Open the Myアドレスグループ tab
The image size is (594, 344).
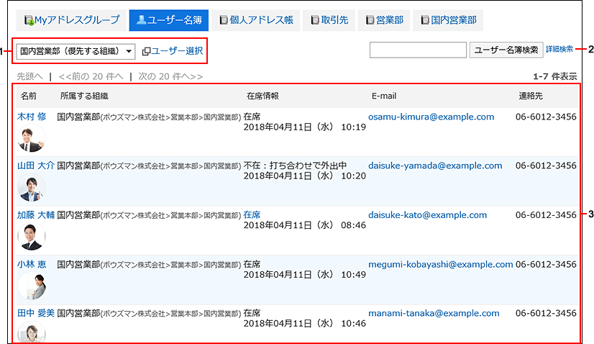71,20
